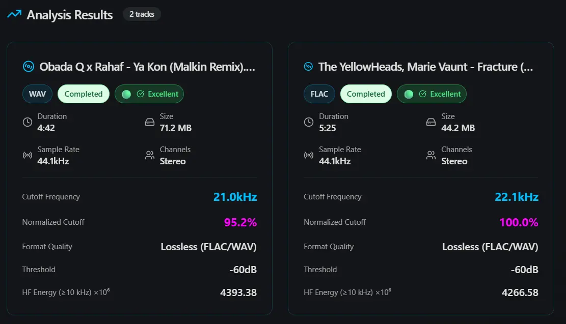Click the 21.0kHz cutoff frequency value
566x324 pixels.
(235, 197)
